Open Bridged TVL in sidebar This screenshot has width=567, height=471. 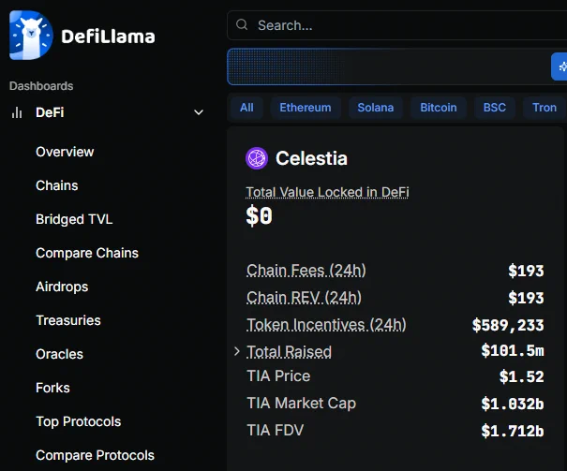[74, 219]
